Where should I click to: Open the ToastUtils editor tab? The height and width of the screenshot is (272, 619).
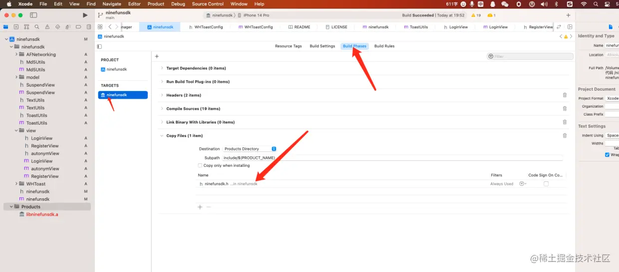(x=416, y=27)
